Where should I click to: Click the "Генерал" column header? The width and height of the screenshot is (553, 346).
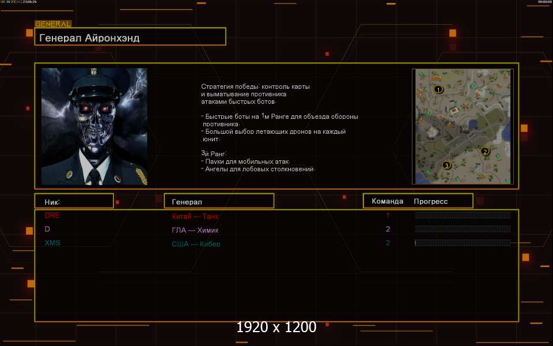[219, 201]
